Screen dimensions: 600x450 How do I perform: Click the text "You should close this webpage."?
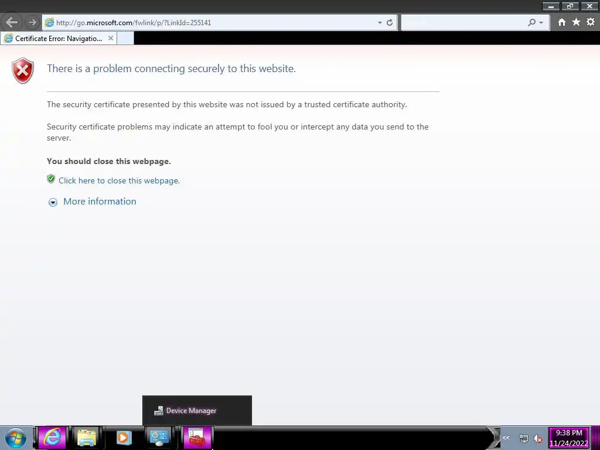(108, 161)
